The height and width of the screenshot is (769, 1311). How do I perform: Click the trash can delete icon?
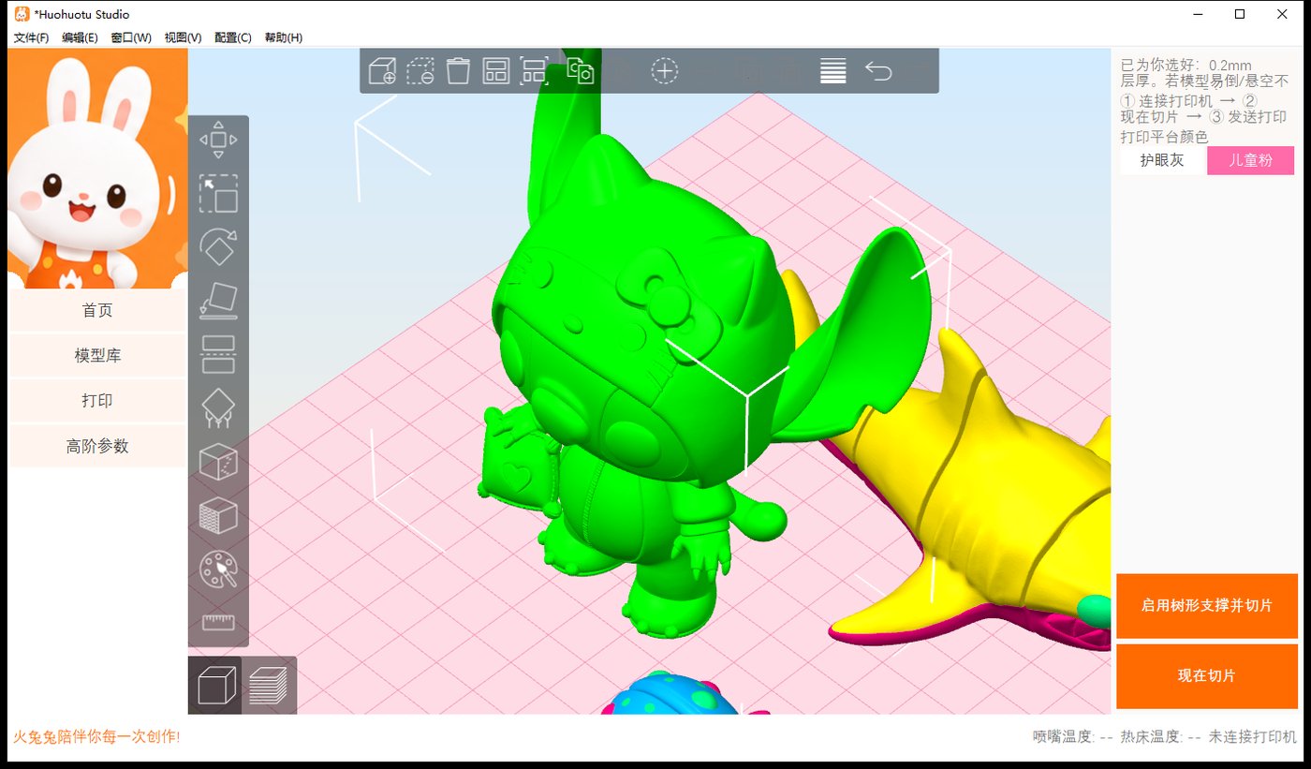(x=458, y=71)
